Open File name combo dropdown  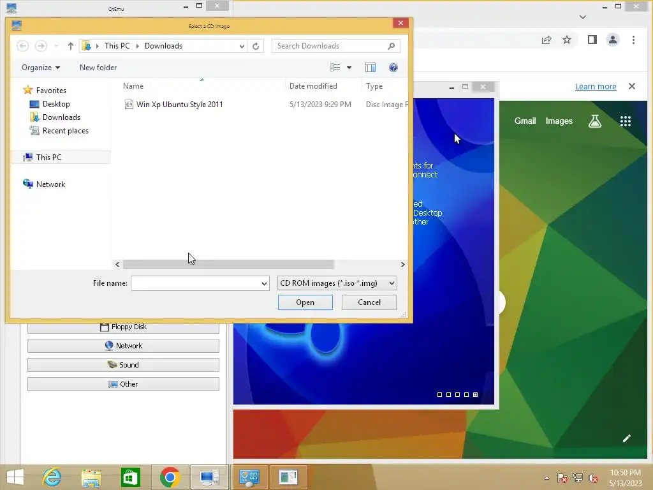(264, 283)
